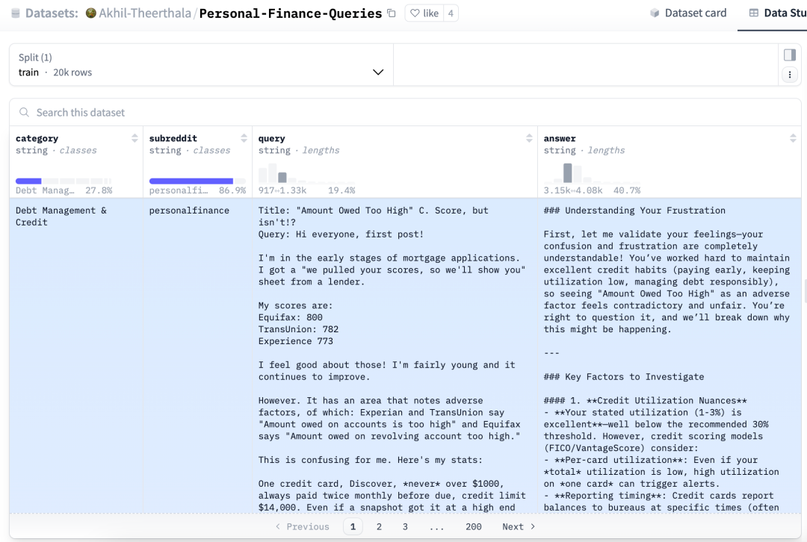Screen dimensions: 807x542
Task: Toggle the side panel icon
Action: pos(790,55)
